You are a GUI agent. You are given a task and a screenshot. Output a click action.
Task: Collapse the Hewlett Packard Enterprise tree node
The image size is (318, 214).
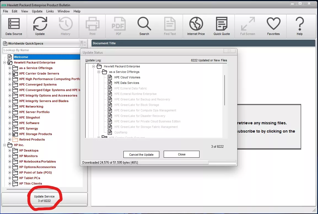(x=4, y=62)
